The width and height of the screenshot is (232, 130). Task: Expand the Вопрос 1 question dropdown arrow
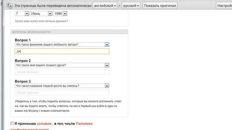[x=107, y=44]
